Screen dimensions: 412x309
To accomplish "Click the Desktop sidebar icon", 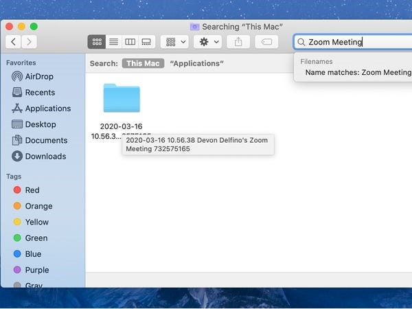I will pyautogui.click(x=17, y=124).
